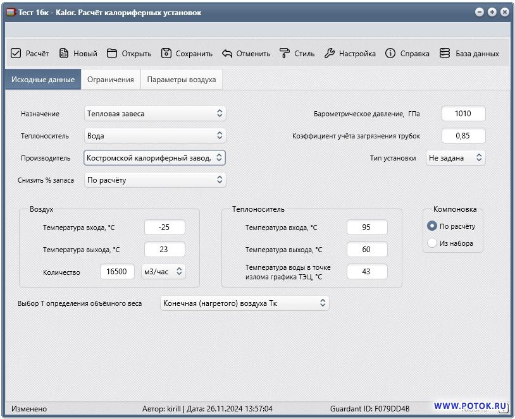515x419 pixels.
Task: Open the Справка info icon
Action: click(x=391, y=54)
